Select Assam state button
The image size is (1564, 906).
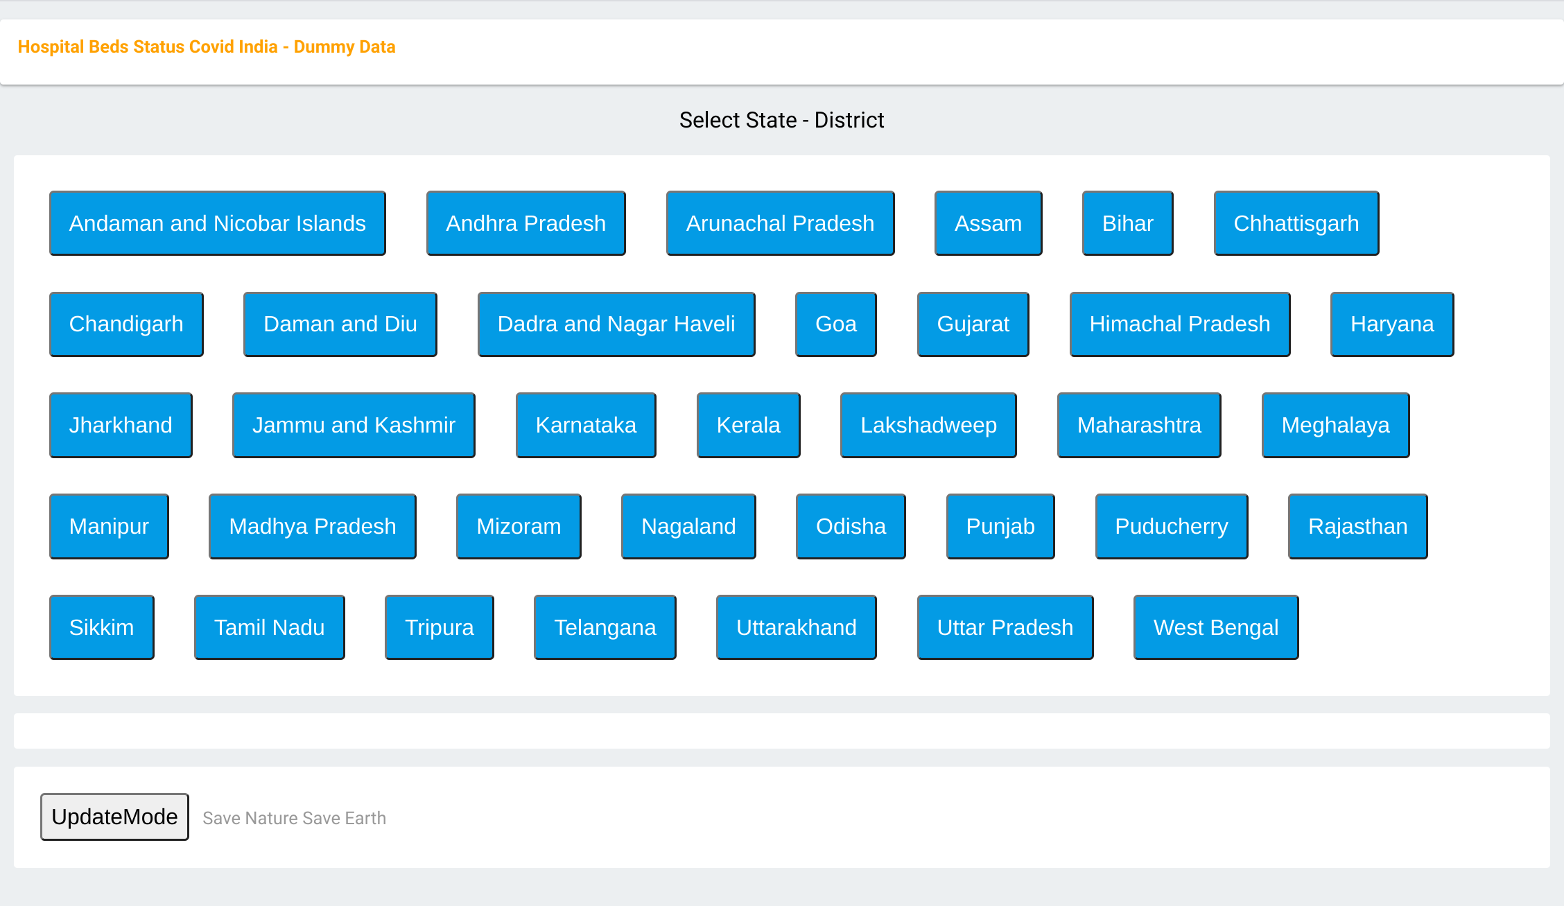coord(988,223)
